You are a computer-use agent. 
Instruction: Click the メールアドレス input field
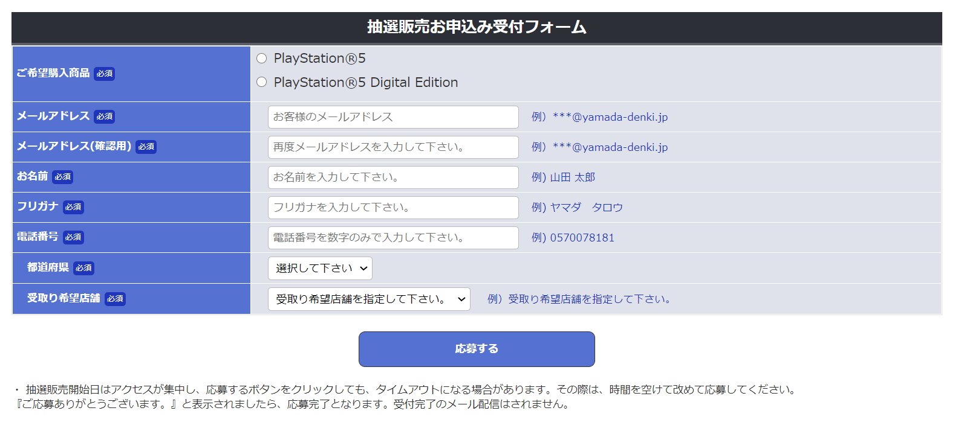(x=393, y=117)
